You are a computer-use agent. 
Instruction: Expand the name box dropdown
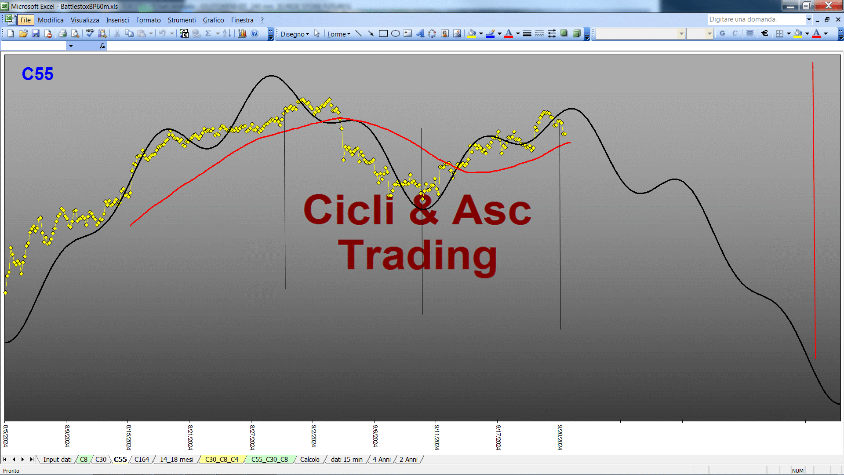[x=71, y=46]
